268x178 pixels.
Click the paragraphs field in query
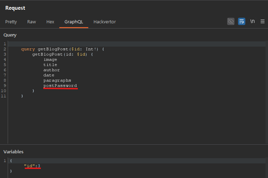pos(57,80)
